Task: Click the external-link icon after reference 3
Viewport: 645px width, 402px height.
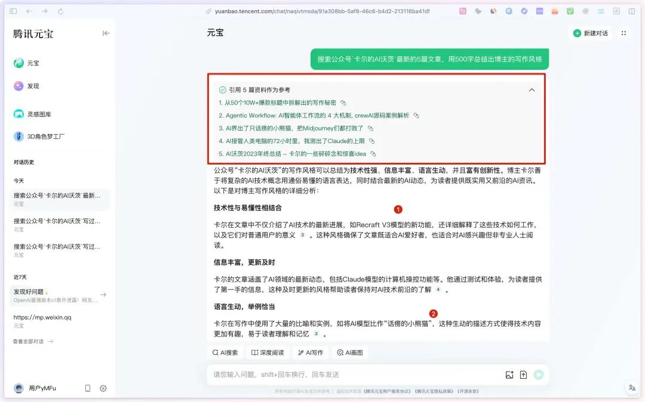Action: (370, 128)
